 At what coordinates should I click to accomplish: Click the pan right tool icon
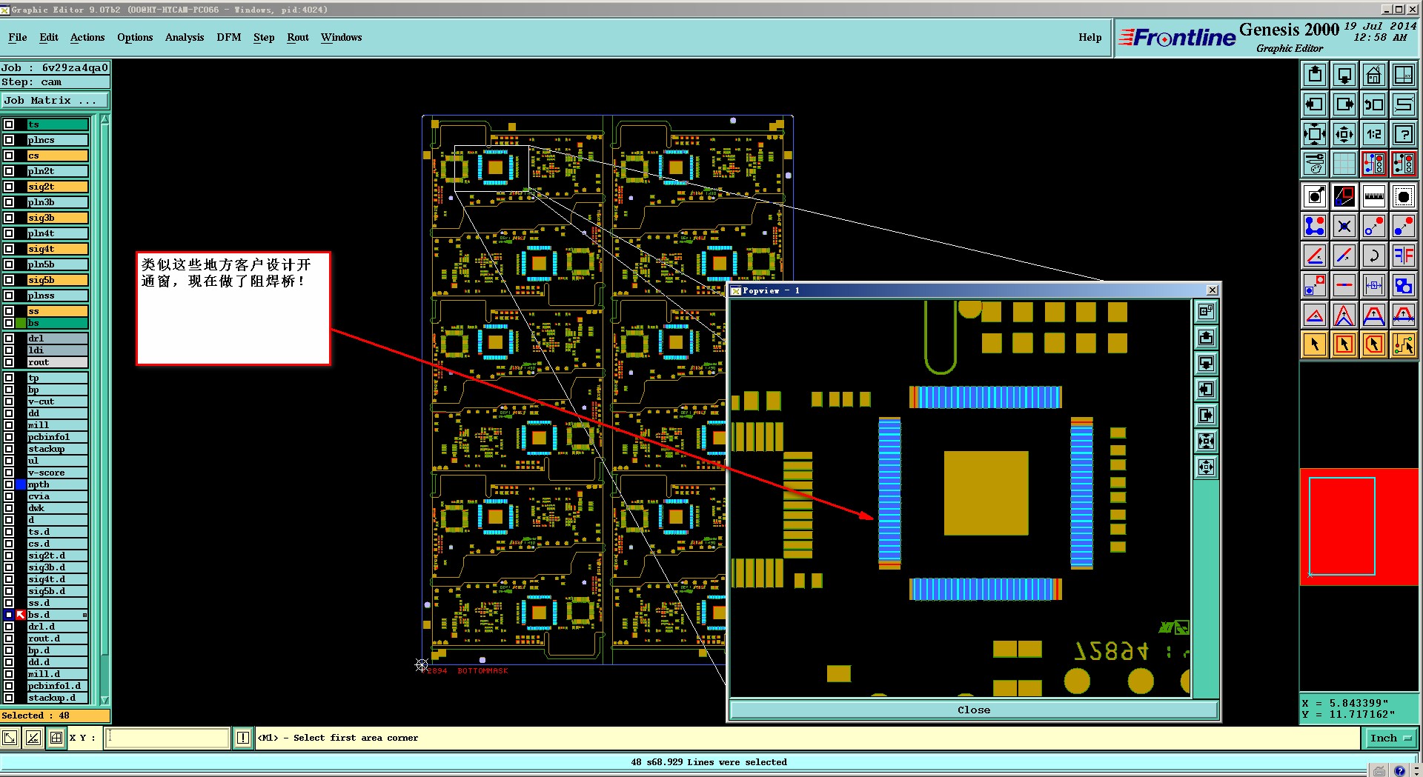(x=1344, y=104)
